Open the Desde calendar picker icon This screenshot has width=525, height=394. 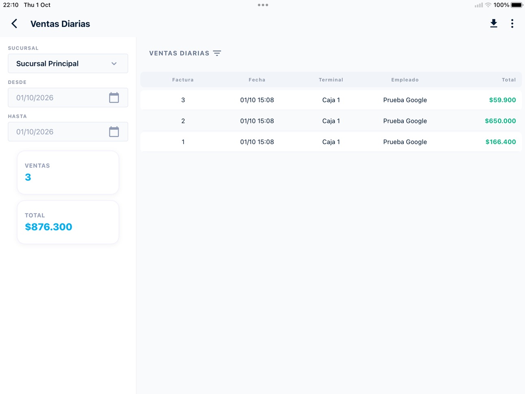(114, 98)
